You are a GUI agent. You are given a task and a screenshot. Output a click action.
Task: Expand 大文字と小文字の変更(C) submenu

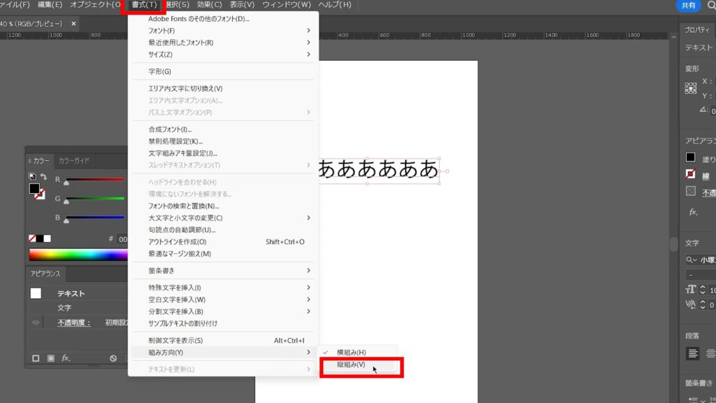coord(224,218)
